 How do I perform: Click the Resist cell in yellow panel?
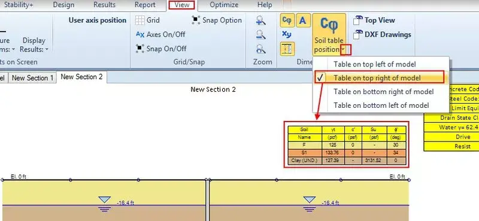coord(451,147)
